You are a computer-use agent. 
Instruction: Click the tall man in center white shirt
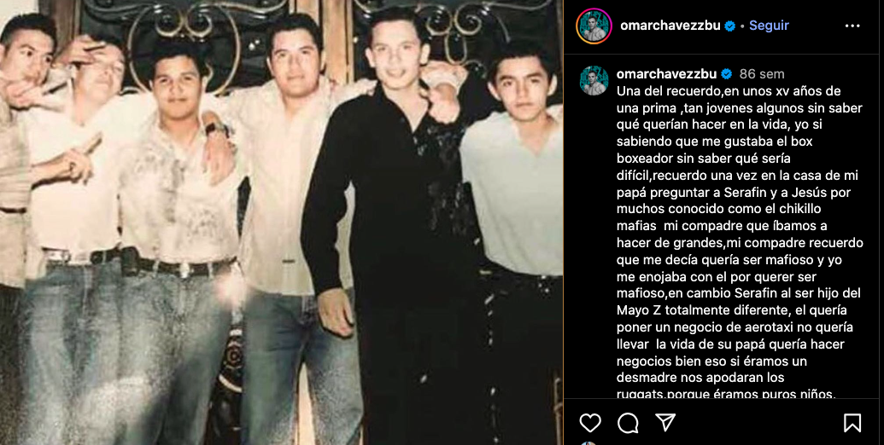288,225
